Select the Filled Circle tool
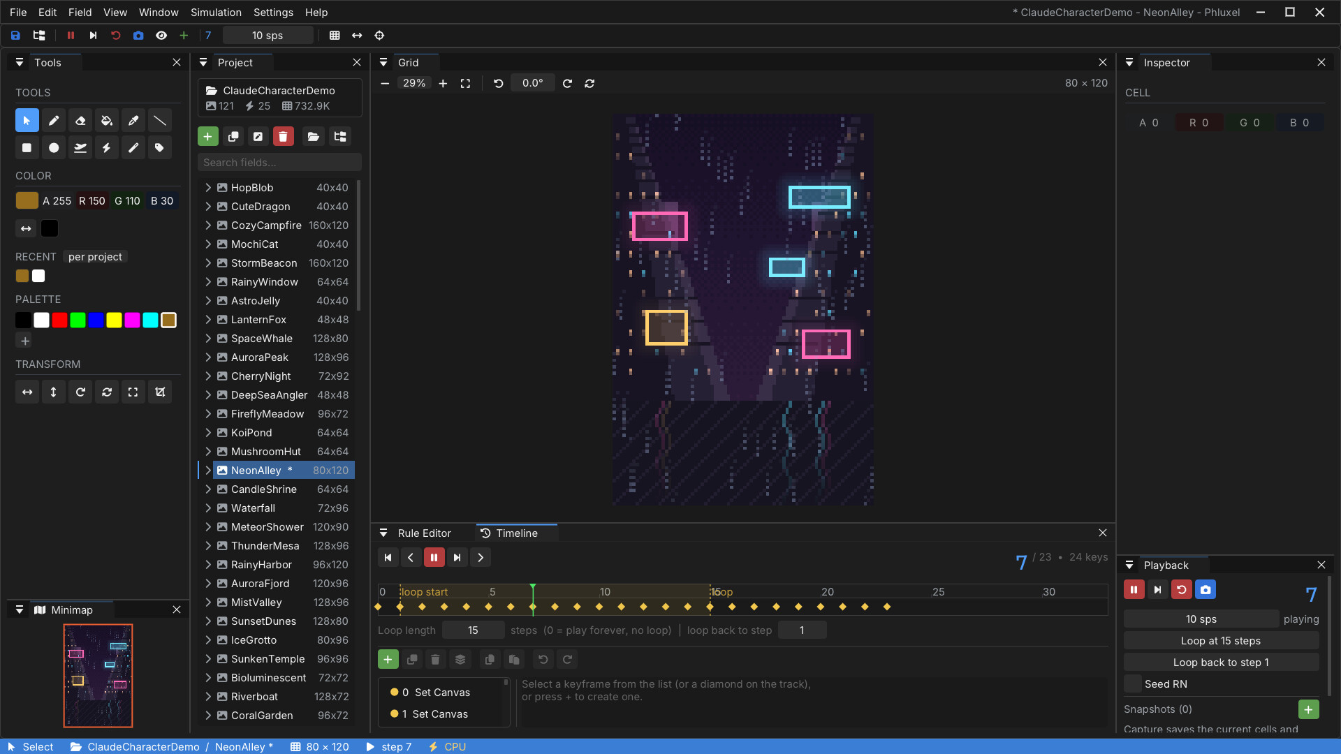This screenshot has height=754, width=1341. pyautogui.click(x=54, y=147)
